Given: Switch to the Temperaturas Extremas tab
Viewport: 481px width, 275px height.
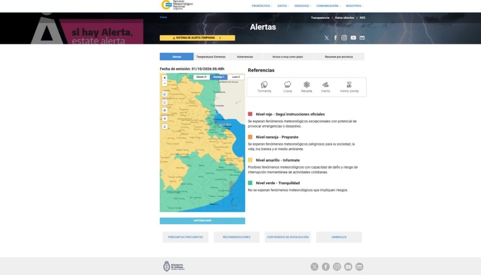Looking at the screenshot, I should tap(211, 57).
